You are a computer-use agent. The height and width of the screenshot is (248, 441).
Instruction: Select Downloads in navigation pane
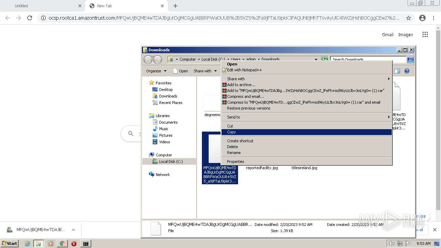[165, 96]
